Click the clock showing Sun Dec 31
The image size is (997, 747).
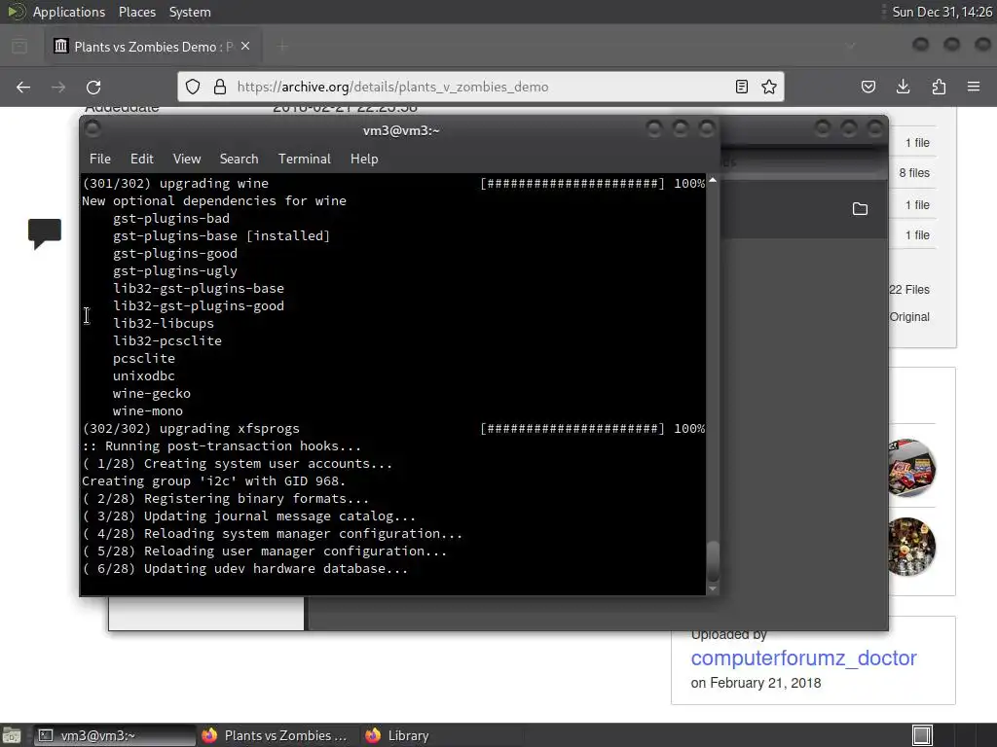pos(942,12)
